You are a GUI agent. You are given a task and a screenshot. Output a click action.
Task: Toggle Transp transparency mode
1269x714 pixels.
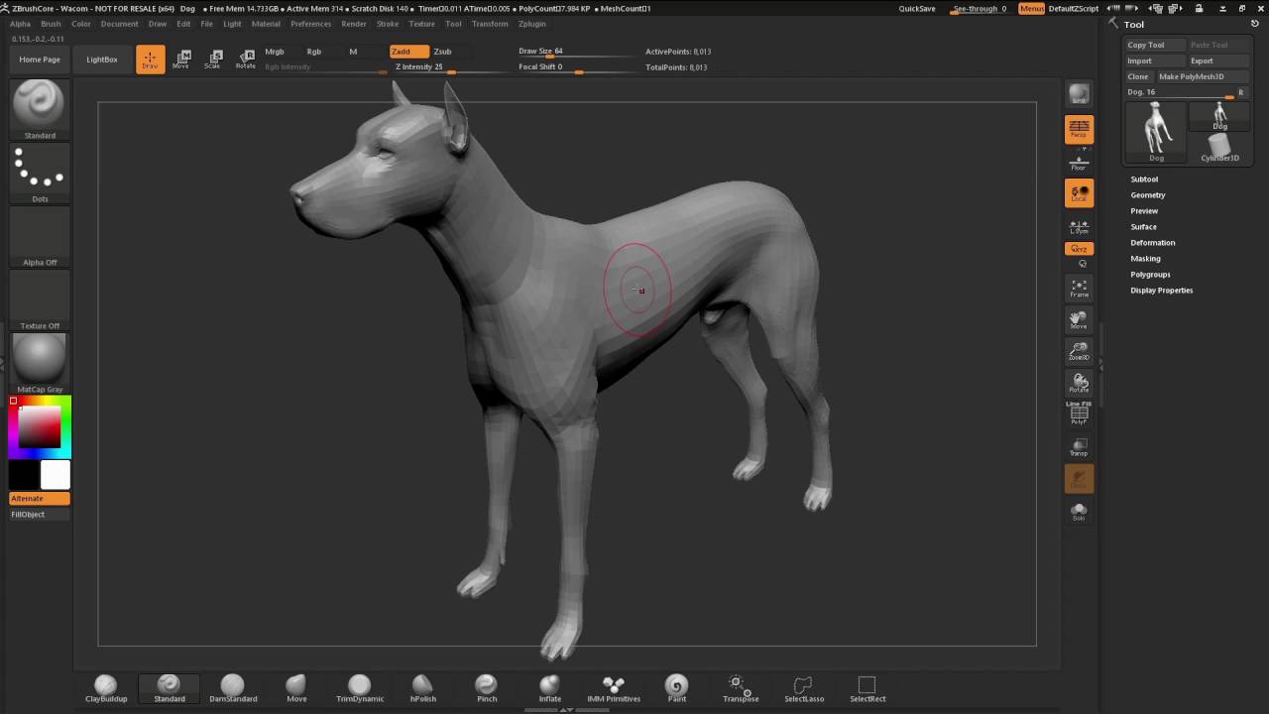[x=1079, y=447]
